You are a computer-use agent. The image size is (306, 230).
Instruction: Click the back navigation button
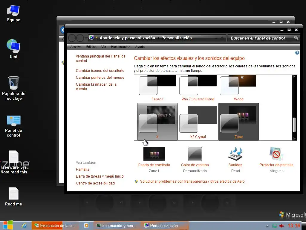coord(72,38)
